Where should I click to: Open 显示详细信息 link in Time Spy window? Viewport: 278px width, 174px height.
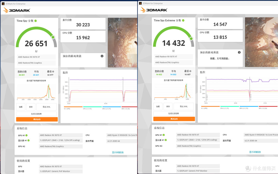click(118, 152)
